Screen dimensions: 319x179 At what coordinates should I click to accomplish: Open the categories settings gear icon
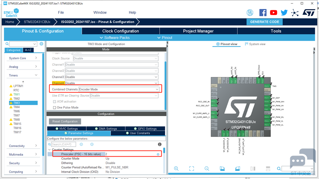coord(41,44)
